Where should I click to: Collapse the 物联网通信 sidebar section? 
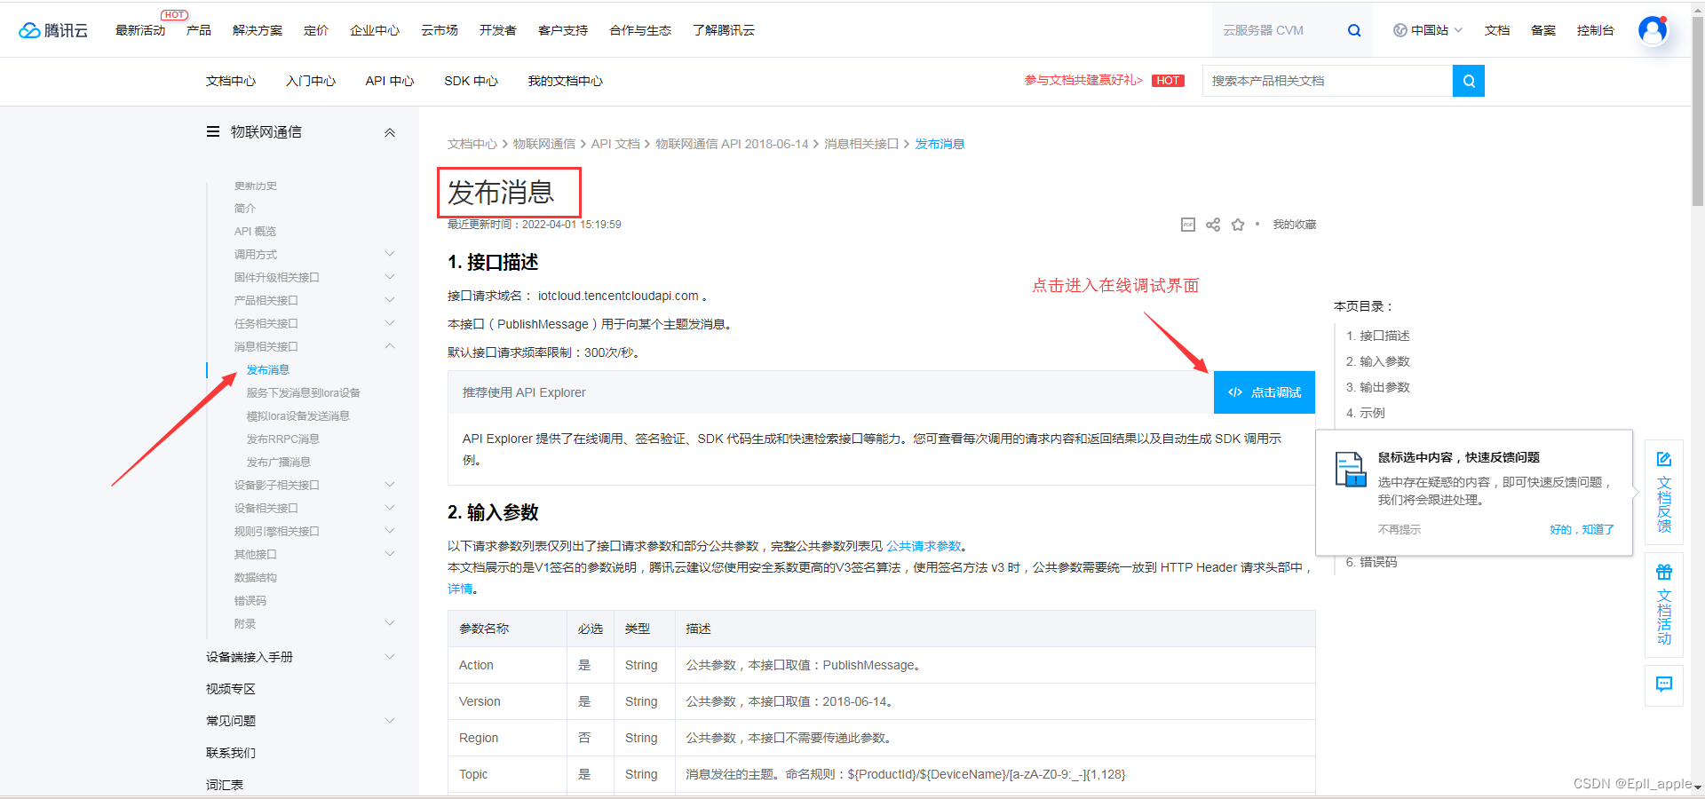[x=389, y=132]
